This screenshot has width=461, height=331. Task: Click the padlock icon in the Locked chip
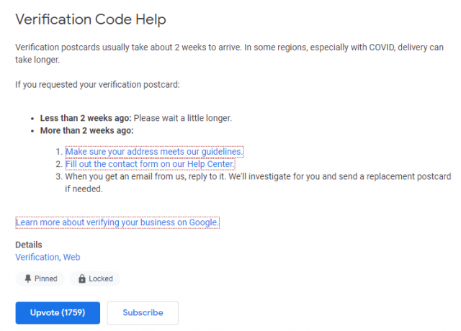tap(82, 278)
